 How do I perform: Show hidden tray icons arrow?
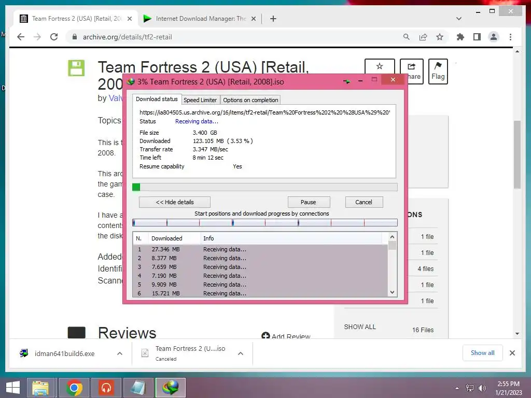[457, 388]
